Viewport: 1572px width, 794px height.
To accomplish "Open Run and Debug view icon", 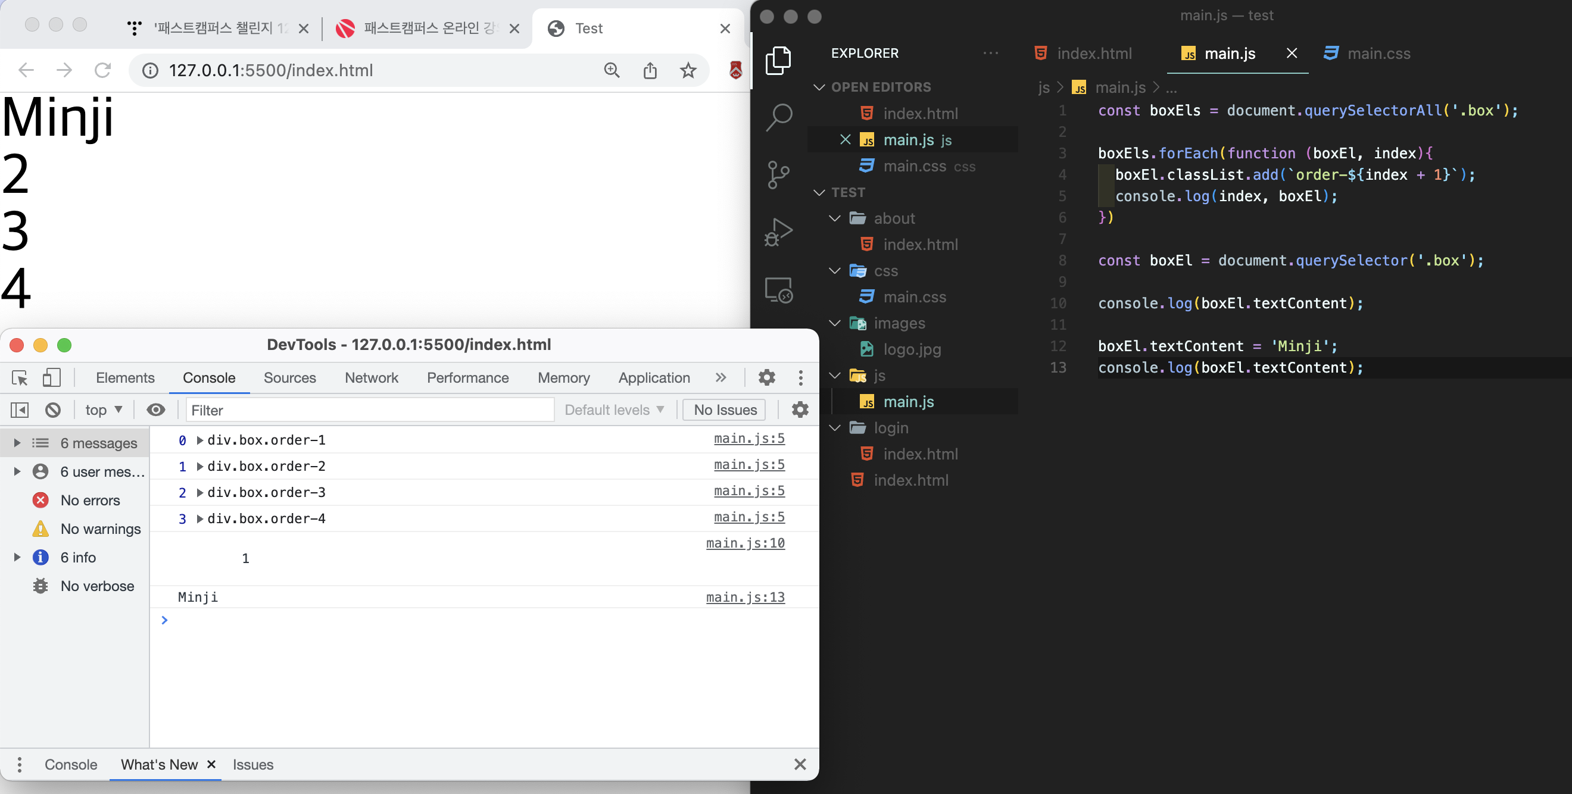I will coord(779,232).
